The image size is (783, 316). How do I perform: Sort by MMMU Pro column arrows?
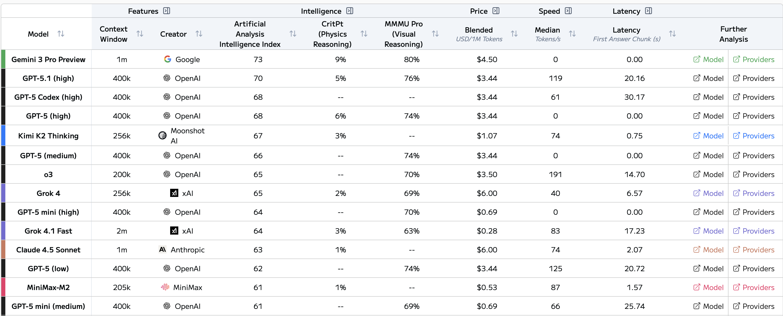tap(435, 34)
